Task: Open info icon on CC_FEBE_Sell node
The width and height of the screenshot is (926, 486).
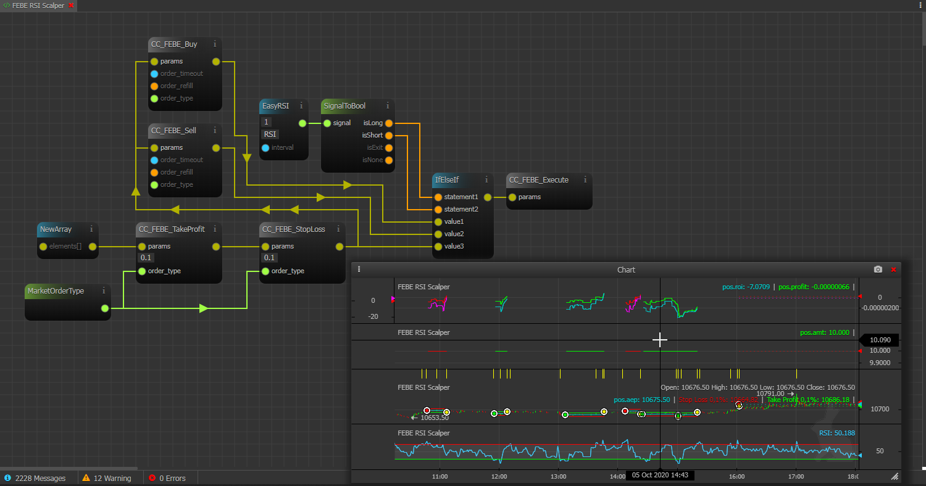Action: tap(215, 130)
